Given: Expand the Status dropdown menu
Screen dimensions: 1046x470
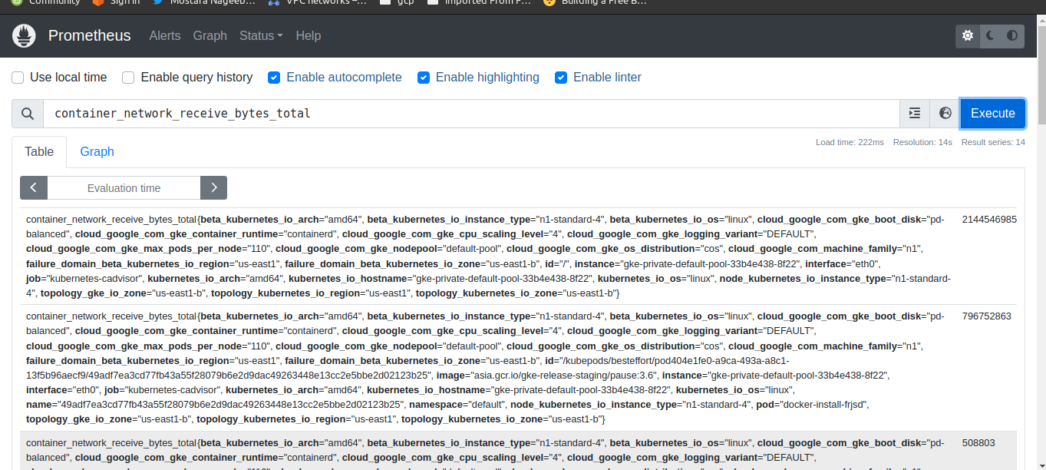Looking at the screenshot, I should click(261, 35).
